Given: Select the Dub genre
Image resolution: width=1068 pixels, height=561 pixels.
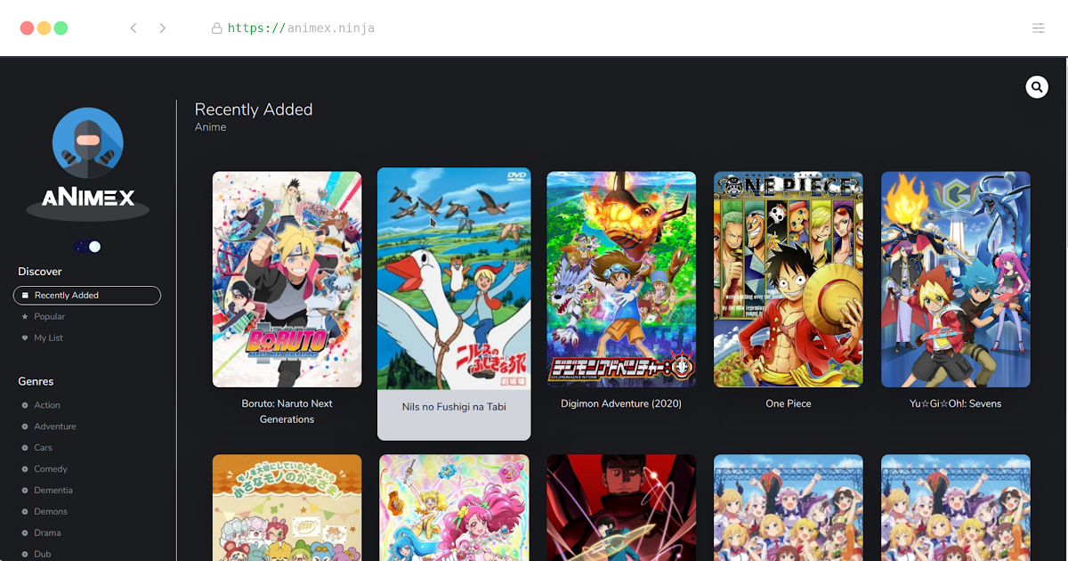Looking at the screenshot, I should [x=43, y=554].
